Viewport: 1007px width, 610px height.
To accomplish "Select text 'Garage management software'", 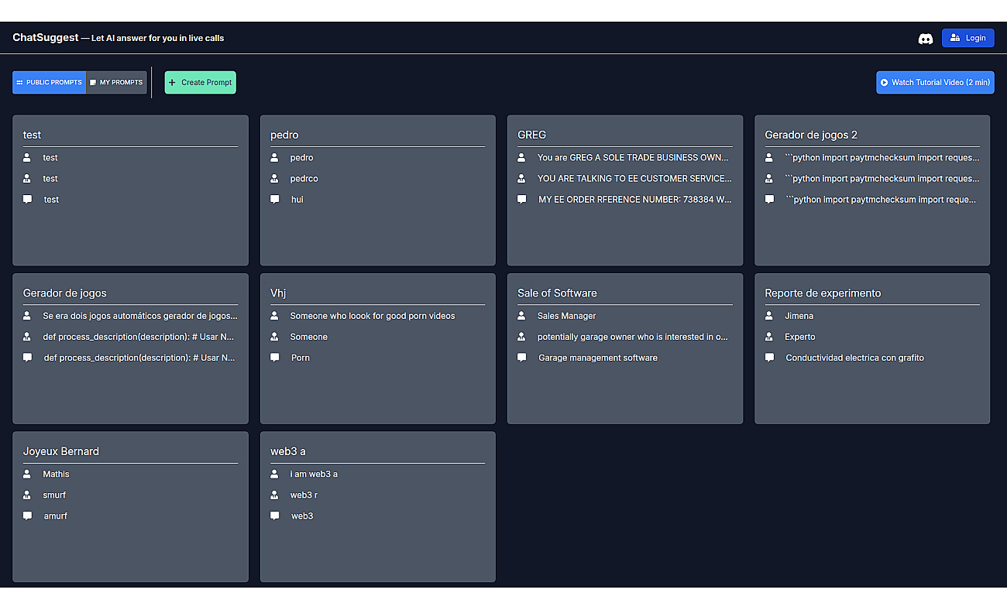I will pos(598,358).
